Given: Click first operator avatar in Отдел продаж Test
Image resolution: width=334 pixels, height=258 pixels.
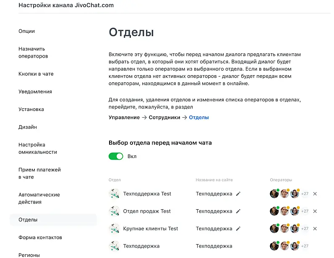Looking at the screenshot, I should pyautogui.click(x=274, y=211).
